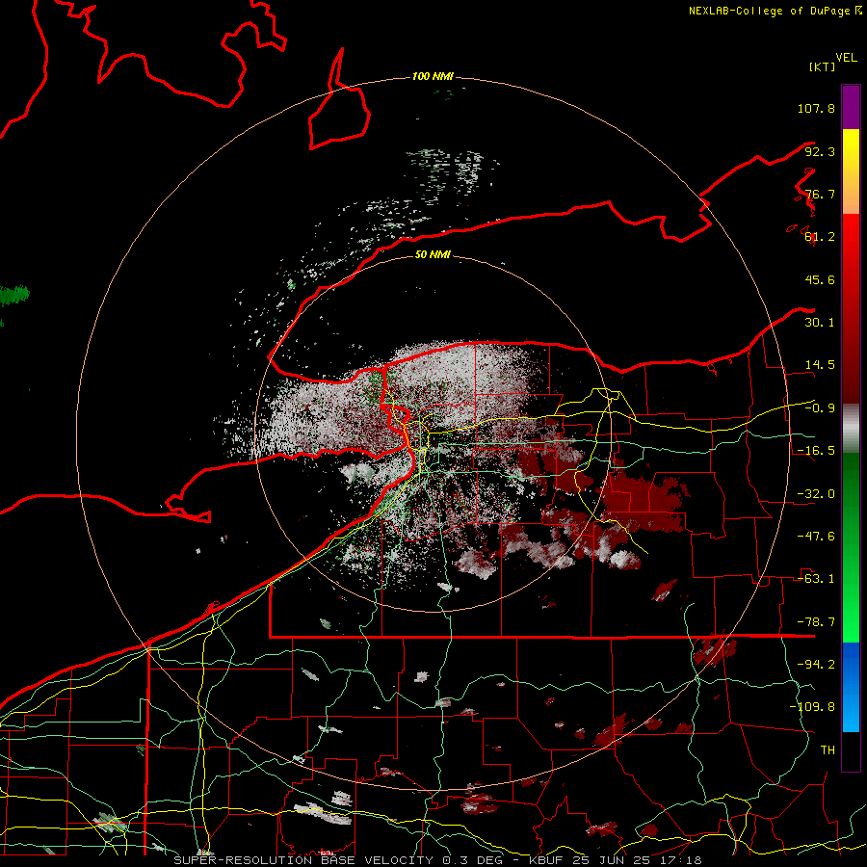The image size is (867, 867).
Task: Click the 100 NMI range ring label
Action: (x=433, y=76)
